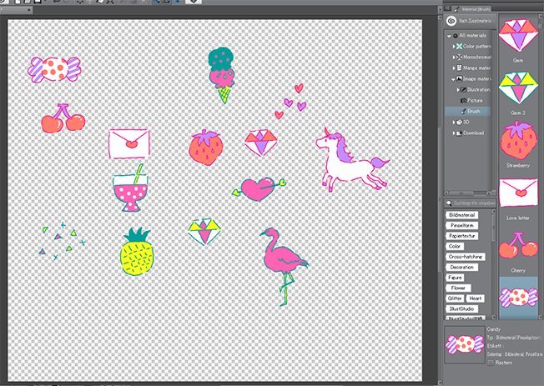The width and height of the screenshot is (544, 386).
Task: Click the tag list vertical scrollbar
Action: (x=494, y=228)
